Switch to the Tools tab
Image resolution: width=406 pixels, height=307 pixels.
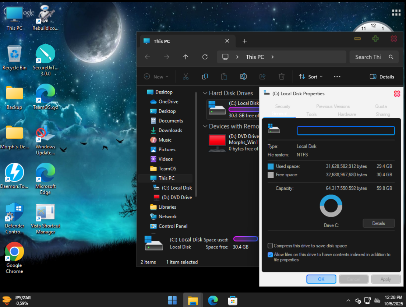pos(311,114)
